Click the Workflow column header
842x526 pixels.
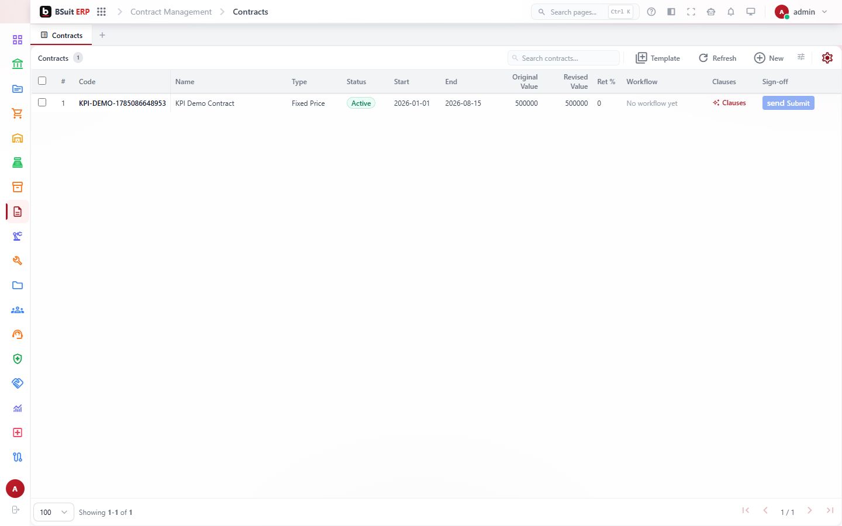tap(642, 82)
